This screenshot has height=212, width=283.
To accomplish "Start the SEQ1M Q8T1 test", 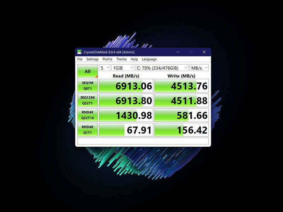I will [87, 86].
